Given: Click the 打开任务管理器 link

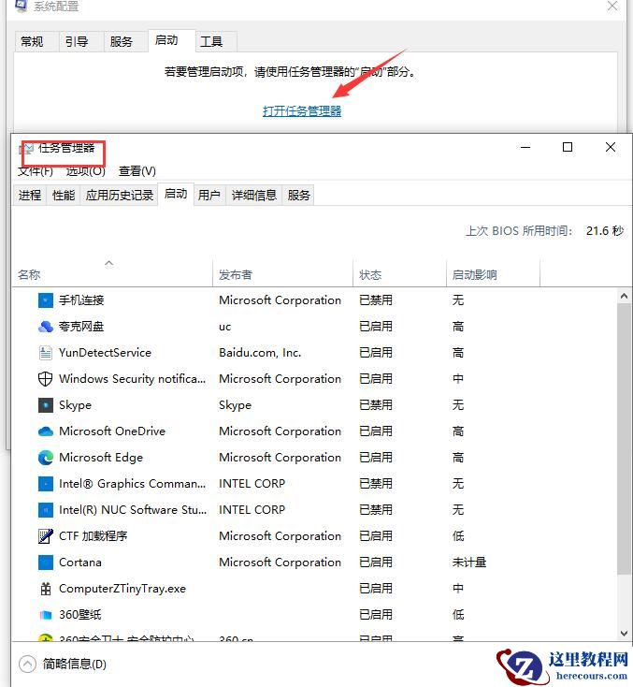Looking at the screenshot, I should click(x=302, y=111).
